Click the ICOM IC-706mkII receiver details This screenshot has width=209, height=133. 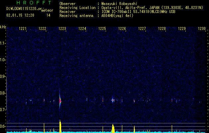click(x=138, y=12)
